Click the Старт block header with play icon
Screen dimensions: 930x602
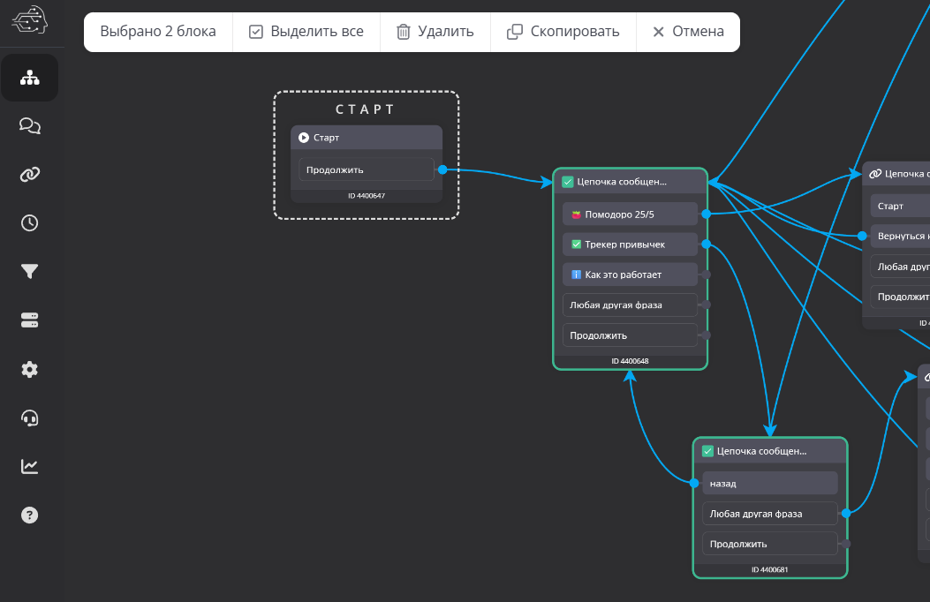(x=366, y=138)
